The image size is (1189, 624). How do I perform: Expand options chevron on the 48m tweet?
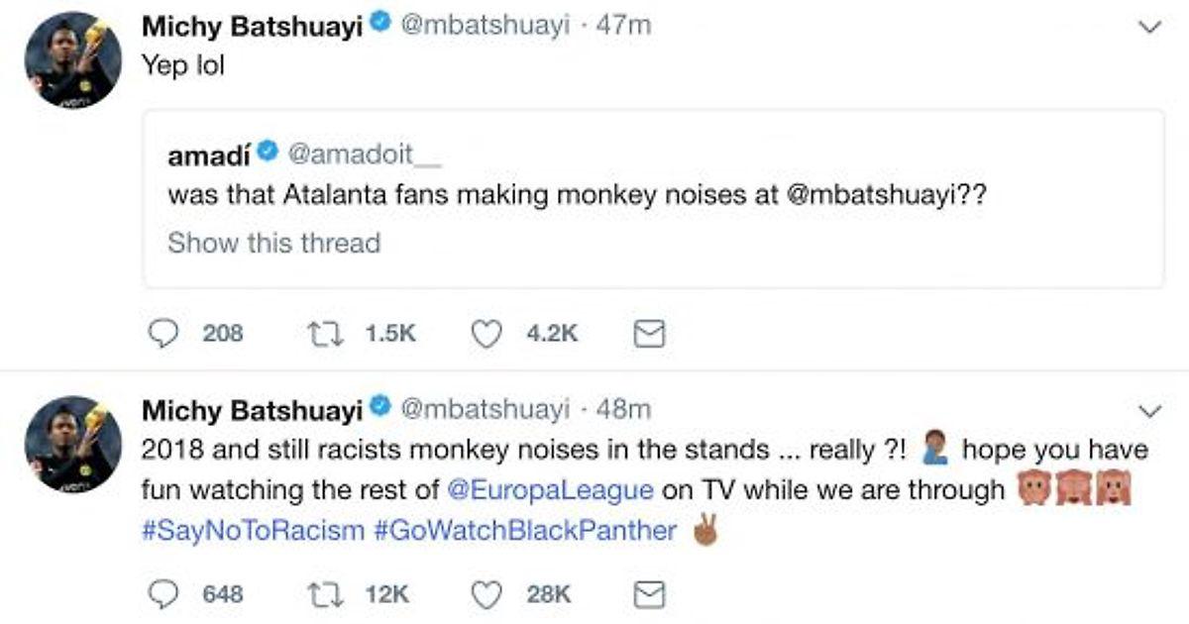pos(1149,409)
